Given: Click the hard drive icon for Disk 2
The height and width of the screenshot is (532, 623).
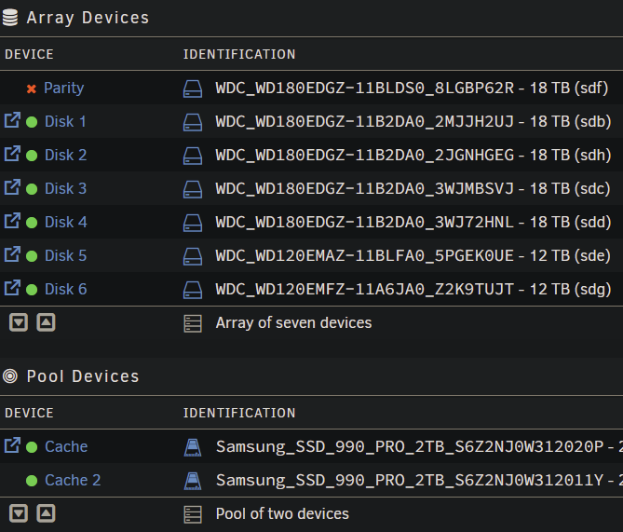Looking at the screenshot, I should [193, 156].
